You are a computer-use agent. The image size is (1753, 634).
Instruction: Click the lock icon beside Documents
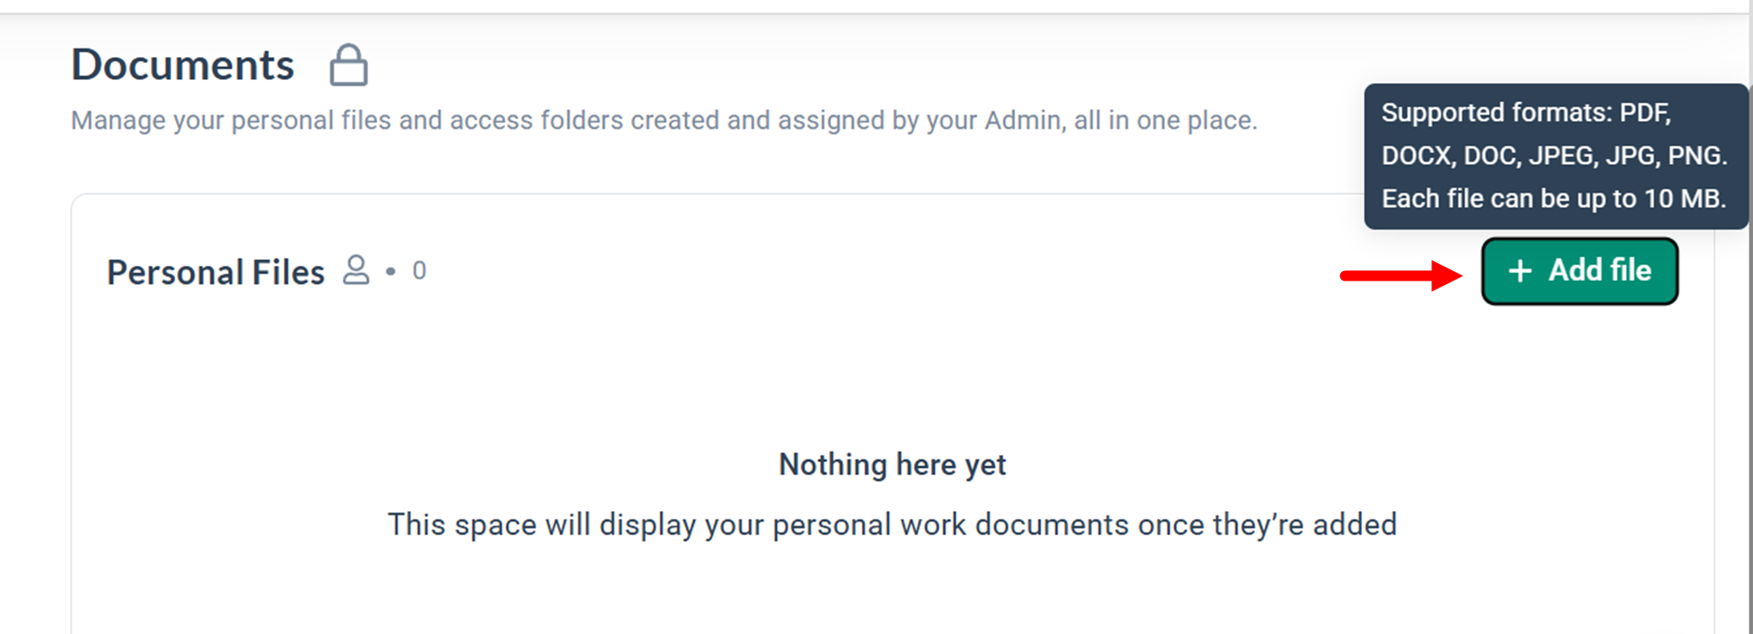(x=348, y=66)
